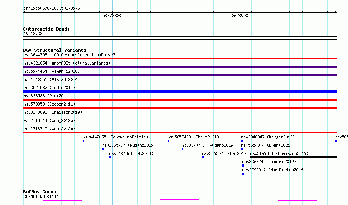Open variant nsv579950 (Cooper2011)
This screenshot has height=205, width=348.
pos(49,104)
